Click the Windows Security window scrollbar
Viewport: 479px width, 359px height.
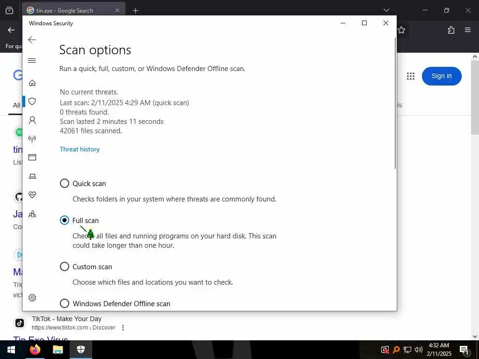[x=395, y=104]
